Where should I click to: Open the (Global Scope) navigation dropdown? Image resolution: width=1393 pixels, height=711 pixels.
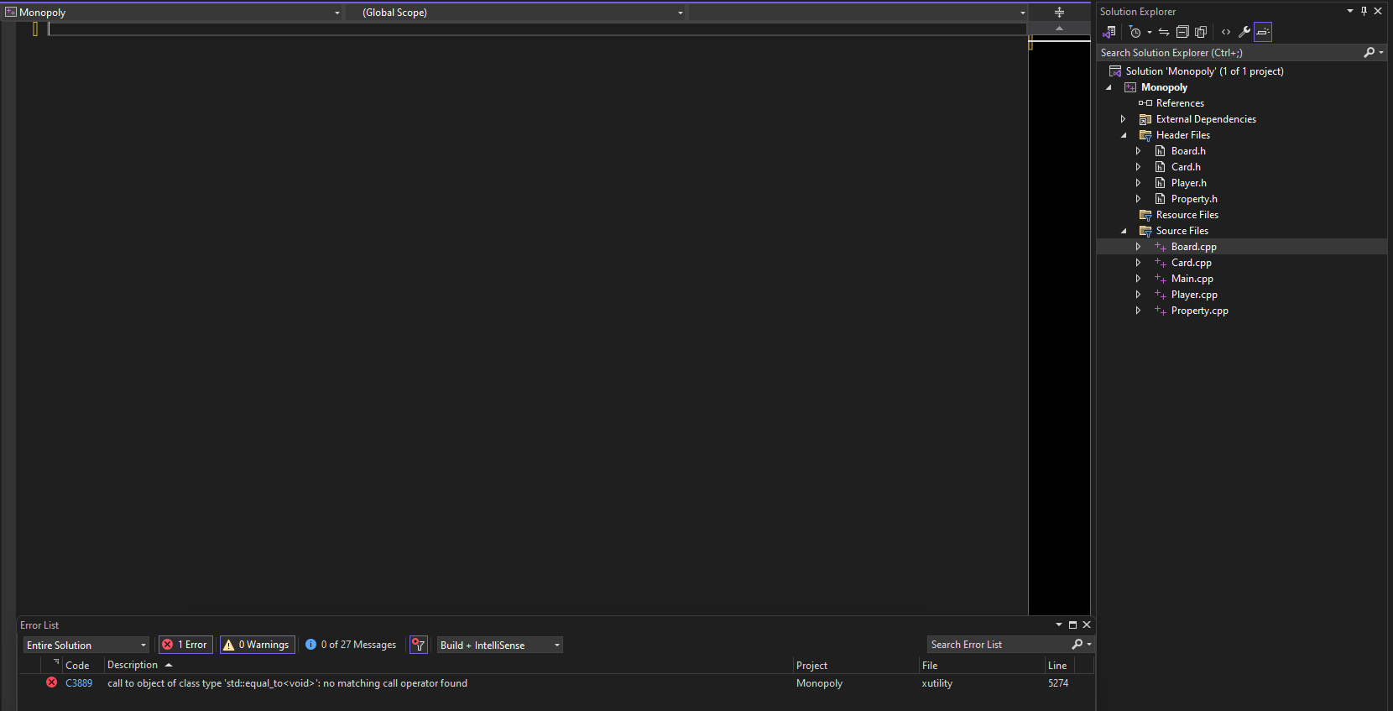coord(681,13)
